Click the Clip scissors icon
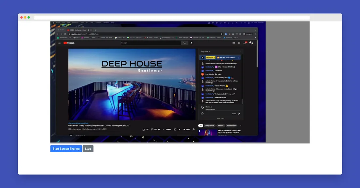The height and width of the screenshot is (188, 360). click(177, 129)
